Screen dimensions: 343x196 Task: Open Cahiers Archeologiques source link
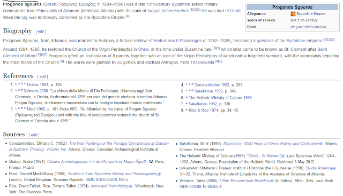[95, 161]
